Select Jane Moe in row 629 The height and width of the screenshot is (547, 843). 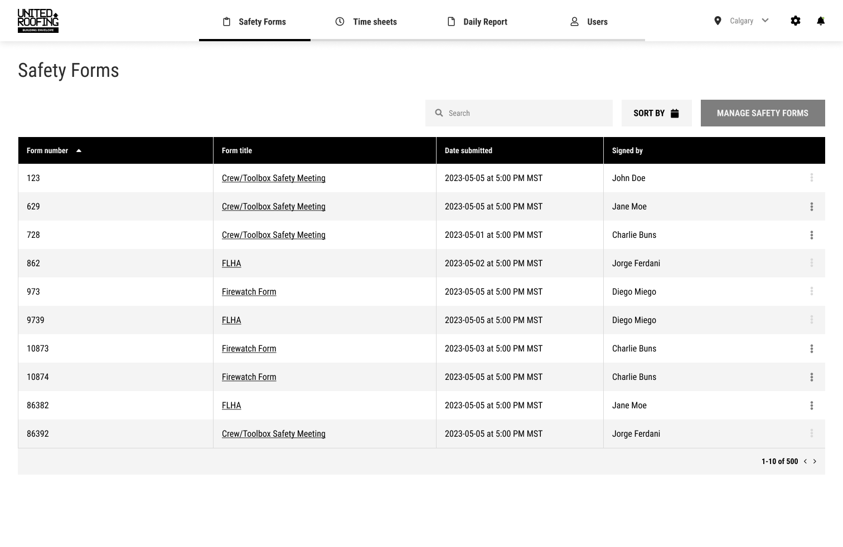tap(629, 207)
